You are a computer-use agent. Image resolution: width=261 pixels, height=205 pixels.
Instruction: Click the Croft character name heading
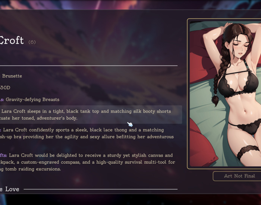click(12, 40)
